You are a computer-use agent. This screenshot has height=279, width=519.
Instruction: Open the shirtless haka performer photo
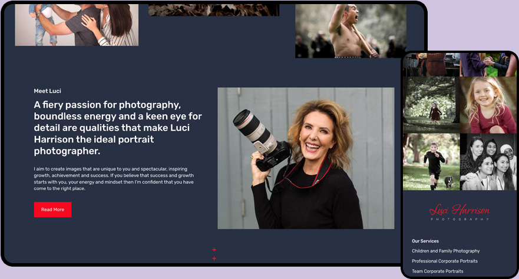[351, 31]
